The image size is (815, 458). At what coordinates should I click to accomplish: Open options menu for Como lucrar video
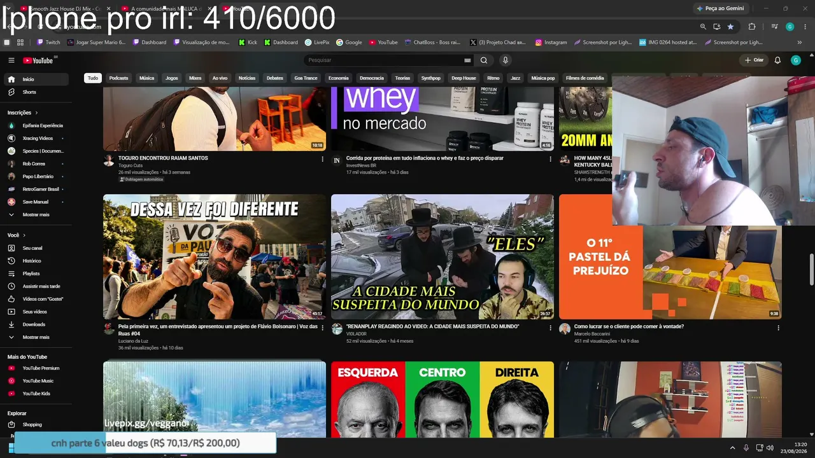click(778, 328)
